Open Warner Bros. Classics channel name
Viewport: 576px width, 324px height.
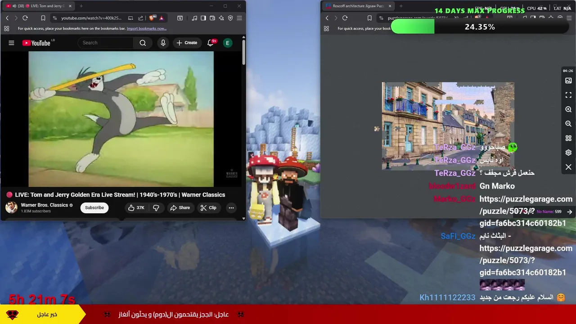click(x=45, y=205)
